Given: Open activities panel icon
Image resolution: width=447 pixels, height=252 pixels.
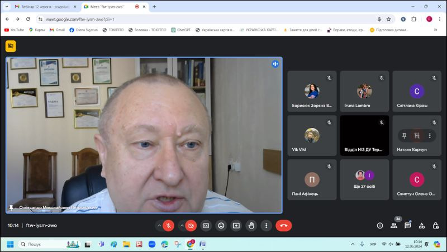Looking at the screenshot, I should 422,226.
